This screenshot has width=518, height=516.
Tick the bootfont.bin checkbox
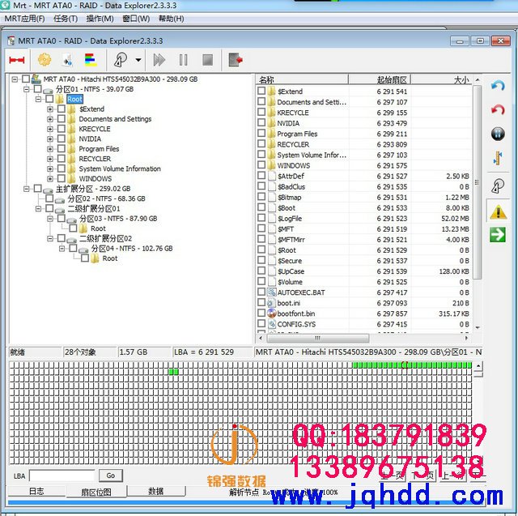coord(261,313)
